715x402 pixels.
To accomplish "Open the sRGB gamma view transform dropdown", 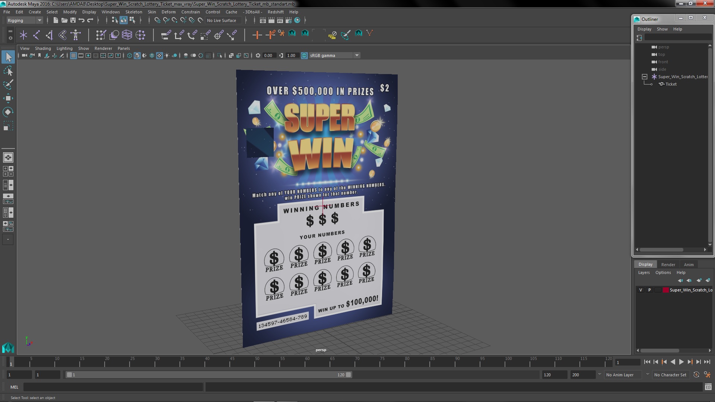I will tap(334, 55).
